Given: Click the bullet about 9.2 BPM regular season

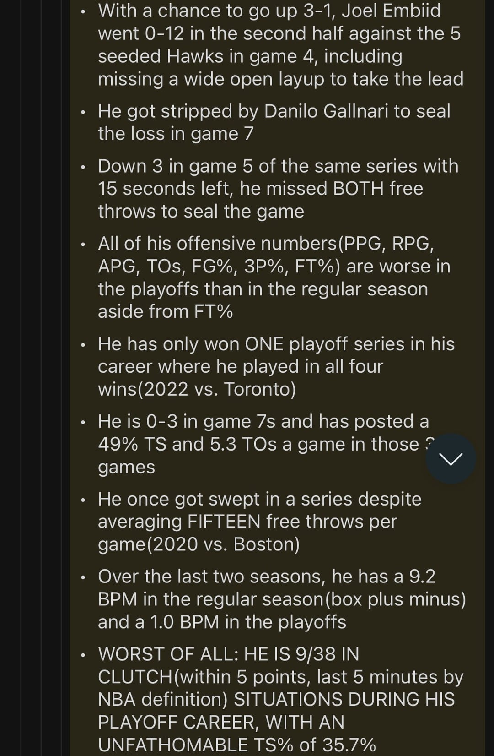Looking at the screenshot, I should pyautogui.click(x=281, y=599).
